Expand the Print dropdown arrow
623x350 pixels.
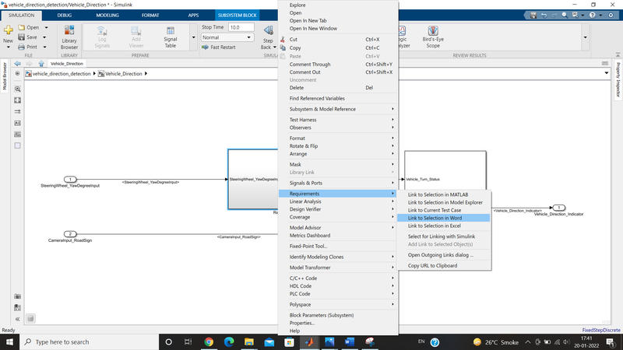coord(44,47)
